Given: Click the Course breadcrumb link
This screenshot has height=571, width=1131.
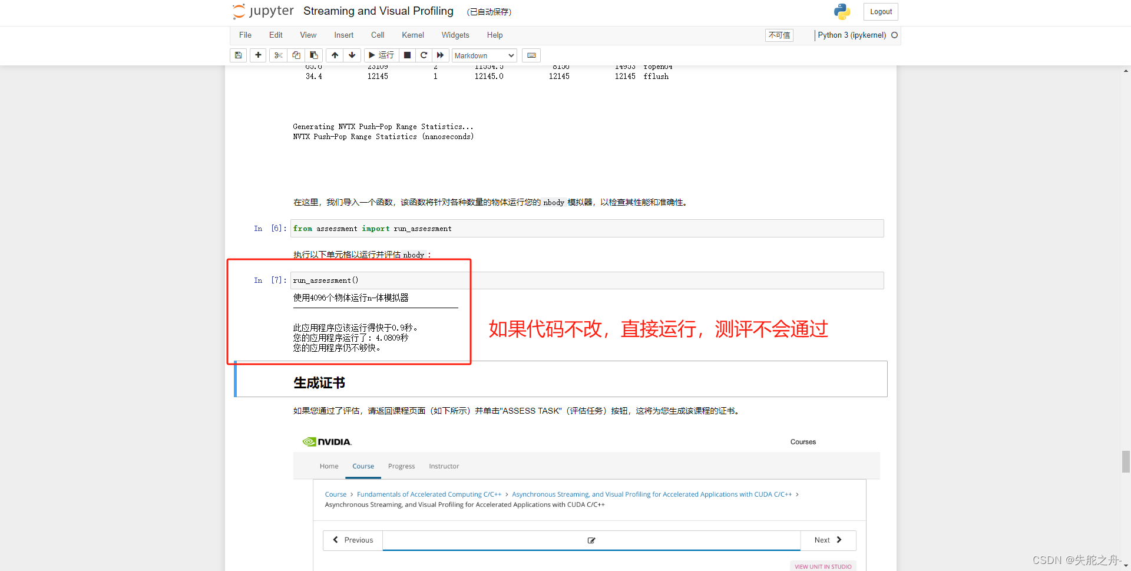Looking at the screenshot, I should coord(336,494).
